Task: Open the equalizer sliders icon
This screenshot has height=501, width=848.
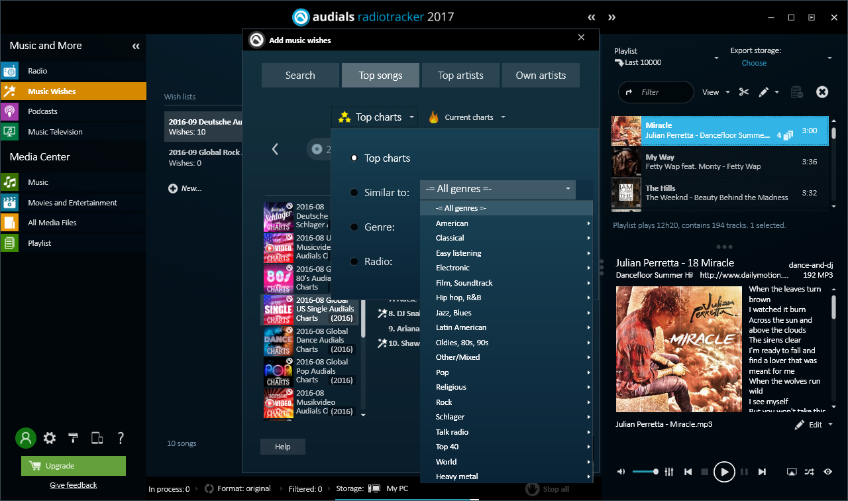Action: [x=669, y=472]
